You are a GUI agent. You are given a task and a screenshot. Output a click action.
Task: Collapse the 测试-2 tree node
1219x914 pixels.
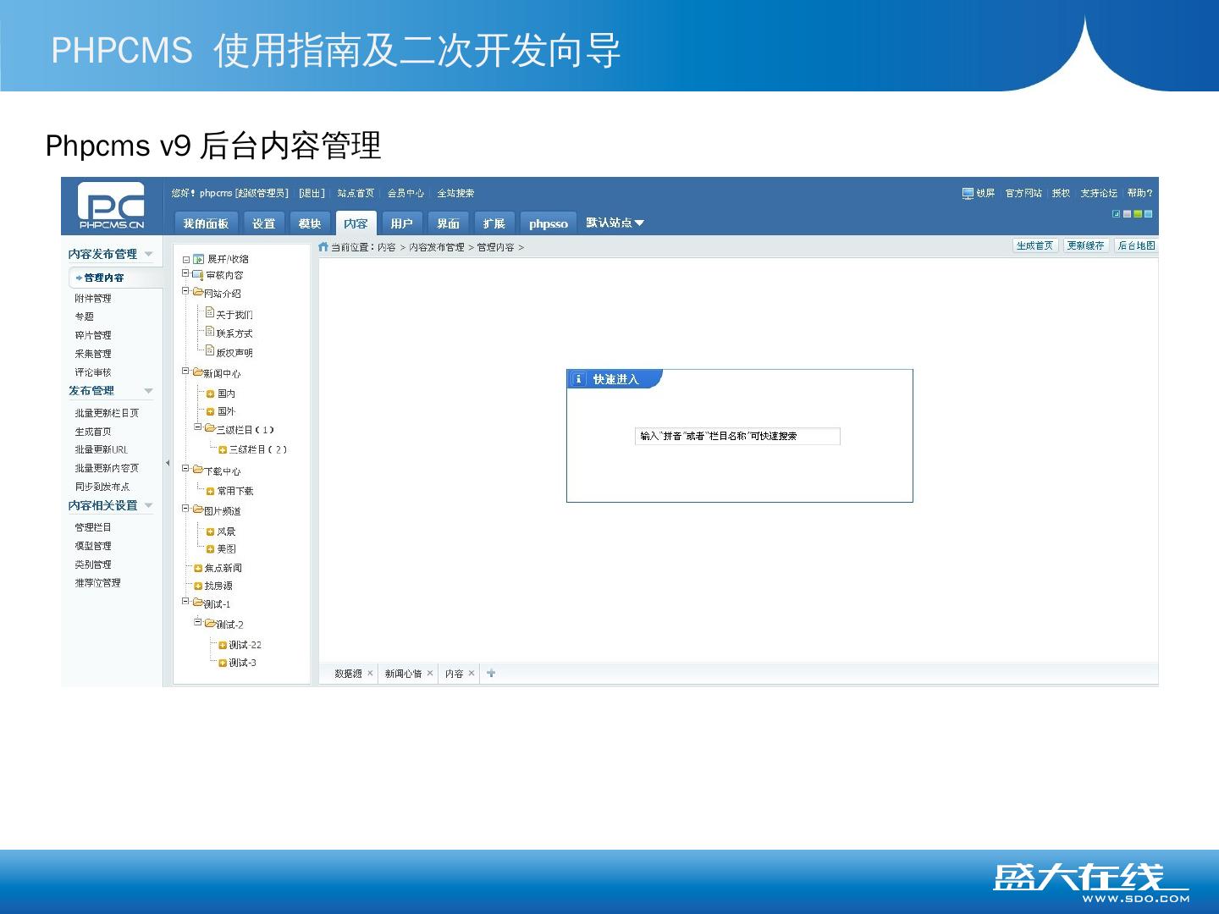tap(198, 622)
